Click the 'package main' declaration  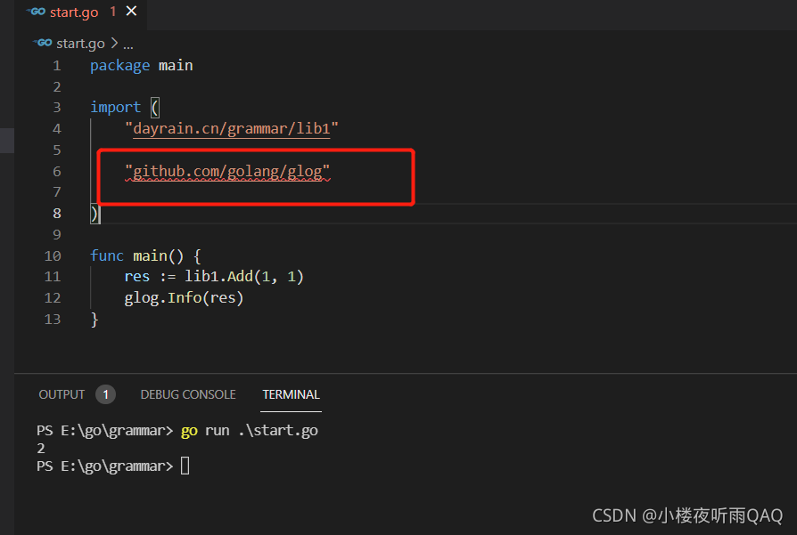[x=141, y=65]
